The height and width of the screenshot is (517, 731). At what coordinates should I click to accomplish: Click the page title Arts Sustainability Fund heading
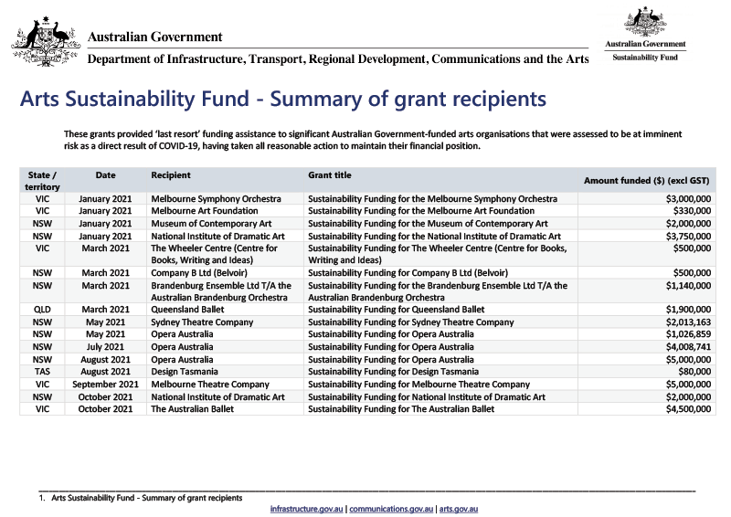pos(281,98)
